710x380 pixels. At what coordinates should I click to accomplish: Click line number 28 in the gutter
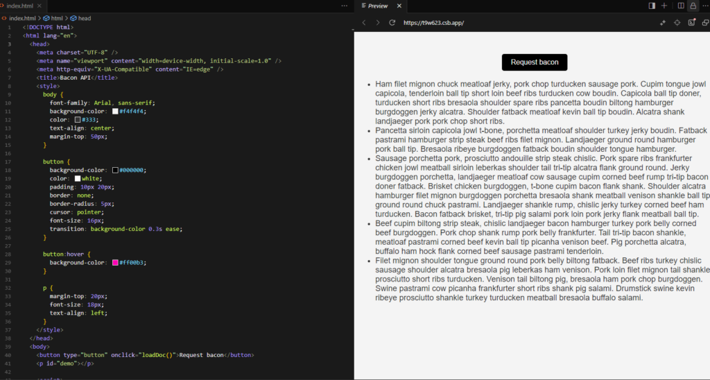tap(8, 254)
